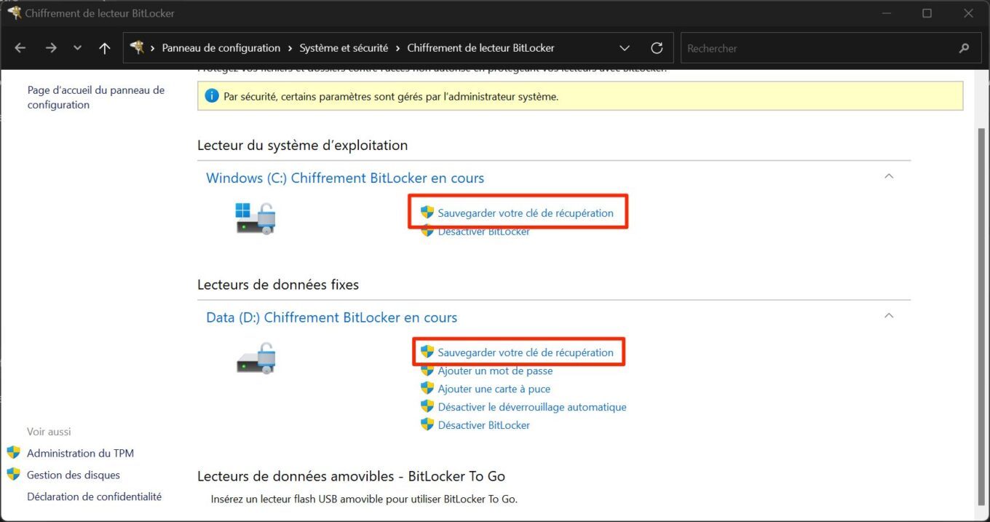Click shield icon beside C: Sauvegarder link
The height and width of the screenshot is (522, 990).
[427, 213]
